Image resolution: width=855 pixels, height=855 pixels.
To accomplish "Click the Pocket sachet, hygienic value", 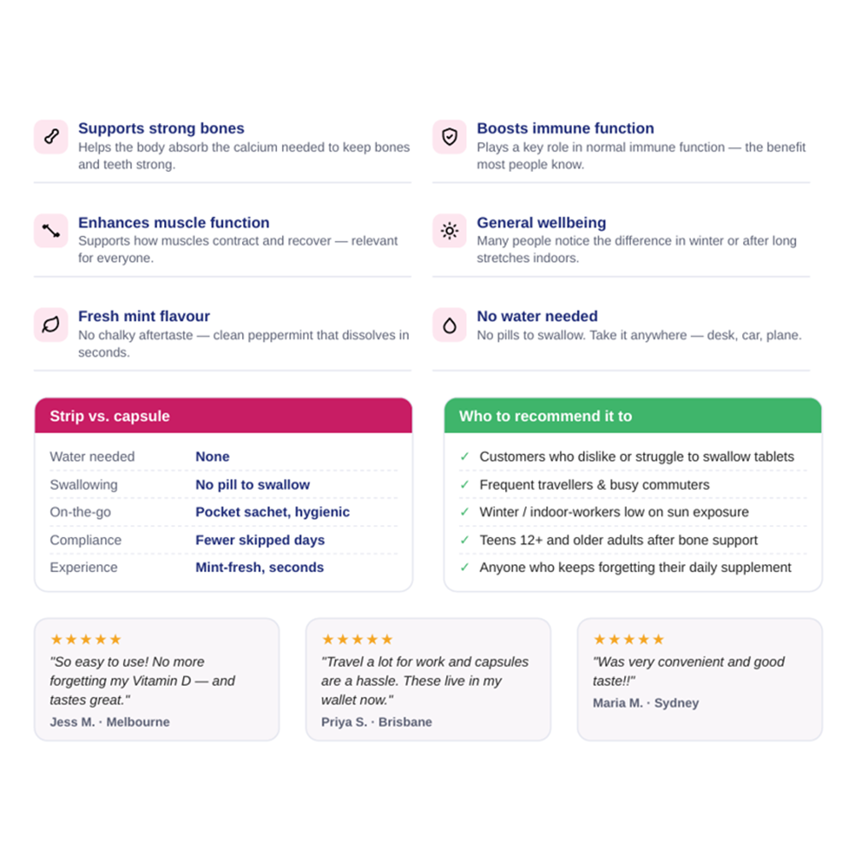I will point(273,512).
